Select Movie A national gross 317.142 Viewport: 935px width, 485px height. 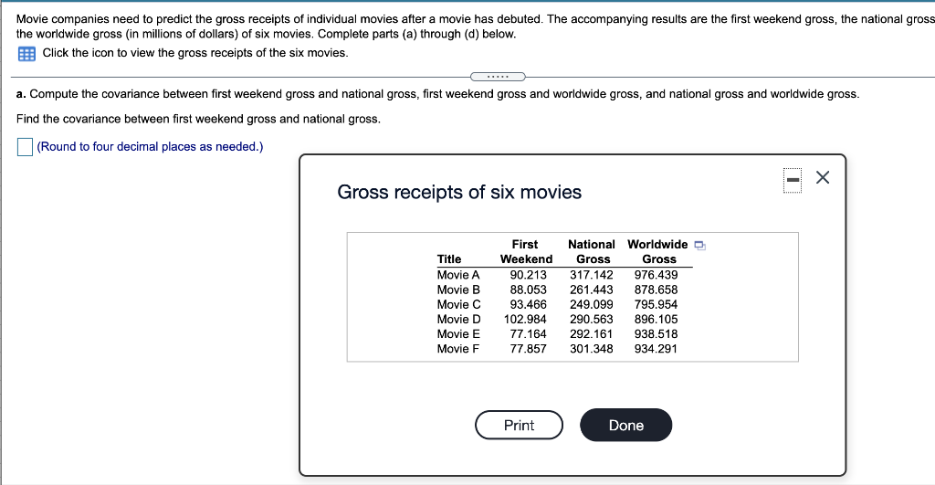(x=591, y=275)
